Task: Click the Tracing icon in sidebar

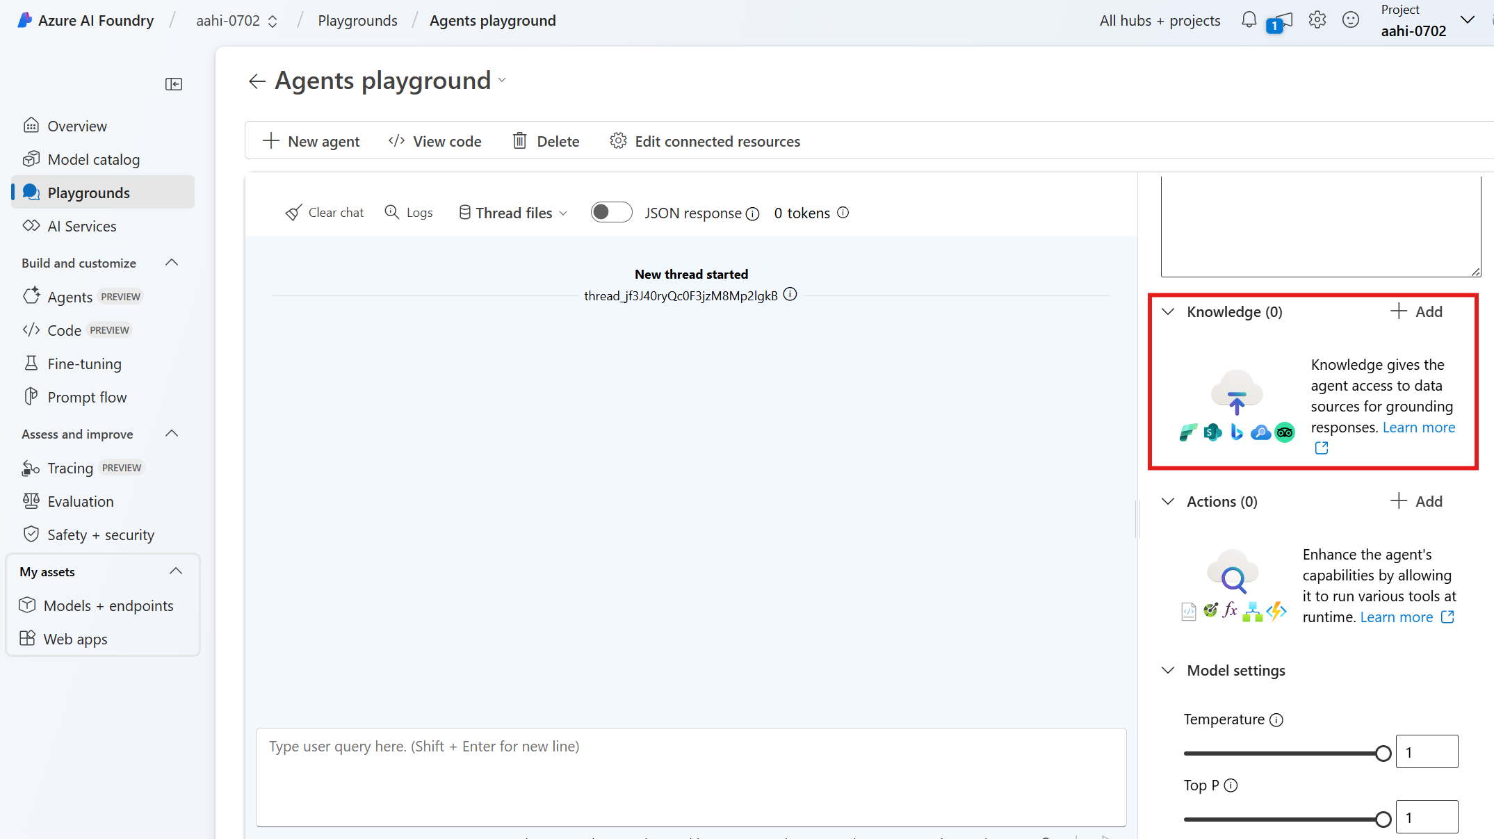Action: point(31,468)
